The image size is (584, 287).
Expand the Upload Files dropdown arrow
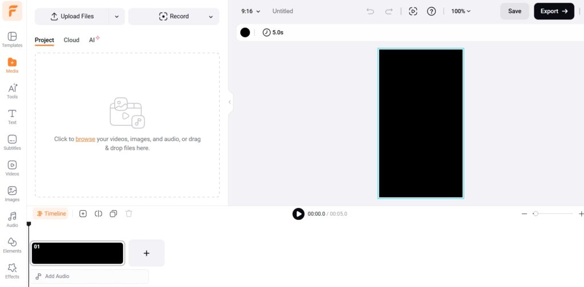pos(116,17)
